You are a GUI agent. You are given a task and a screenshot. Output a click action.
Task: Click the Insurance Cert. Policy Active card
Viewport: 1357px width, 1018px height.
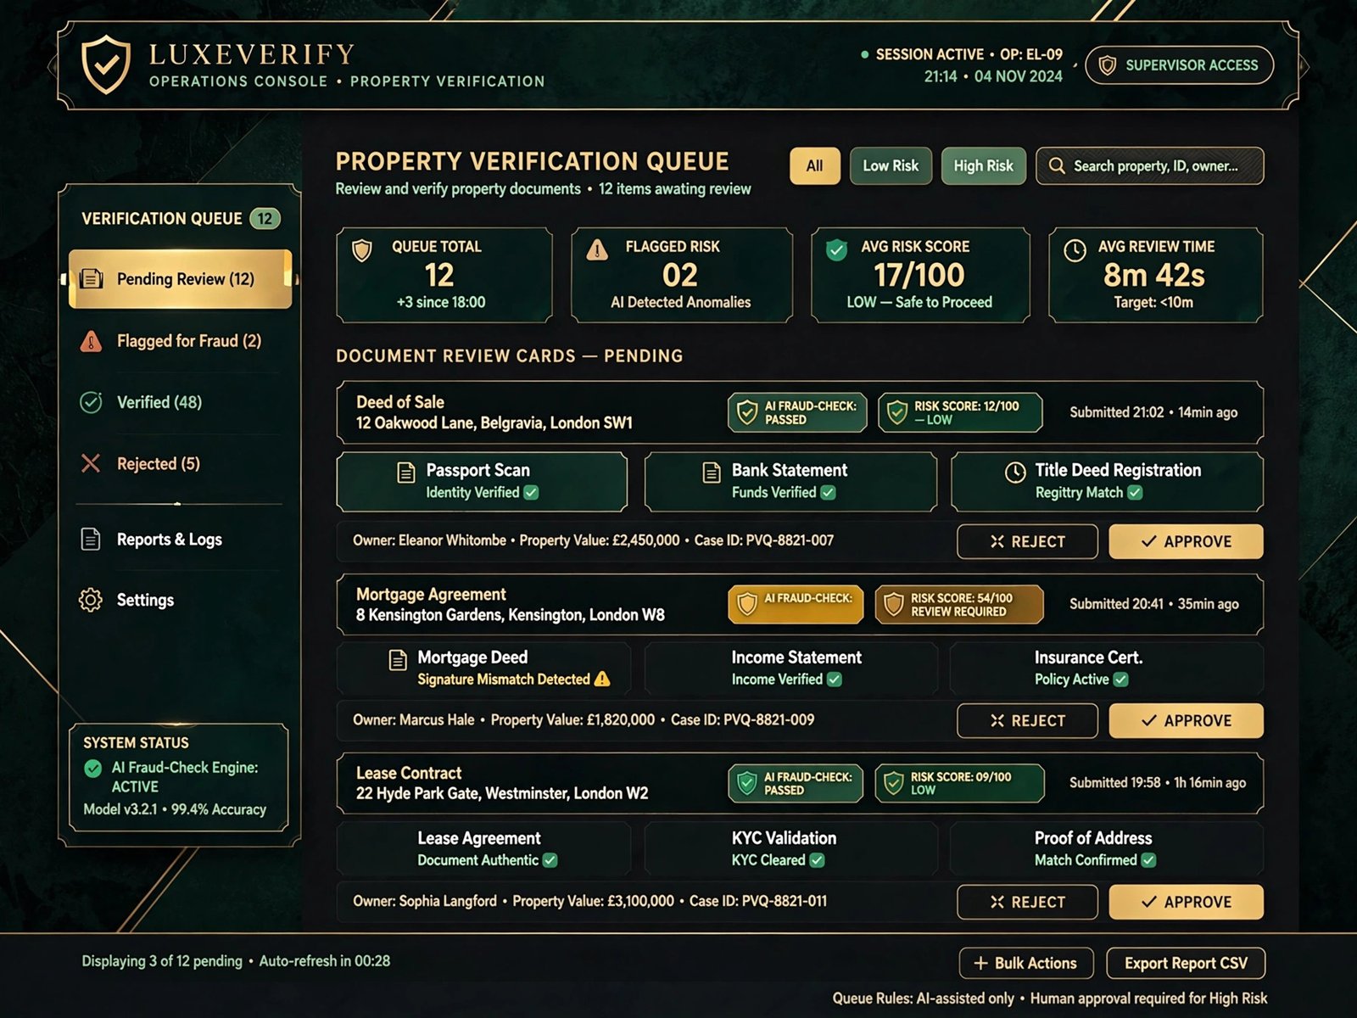tap(1107, 668)
